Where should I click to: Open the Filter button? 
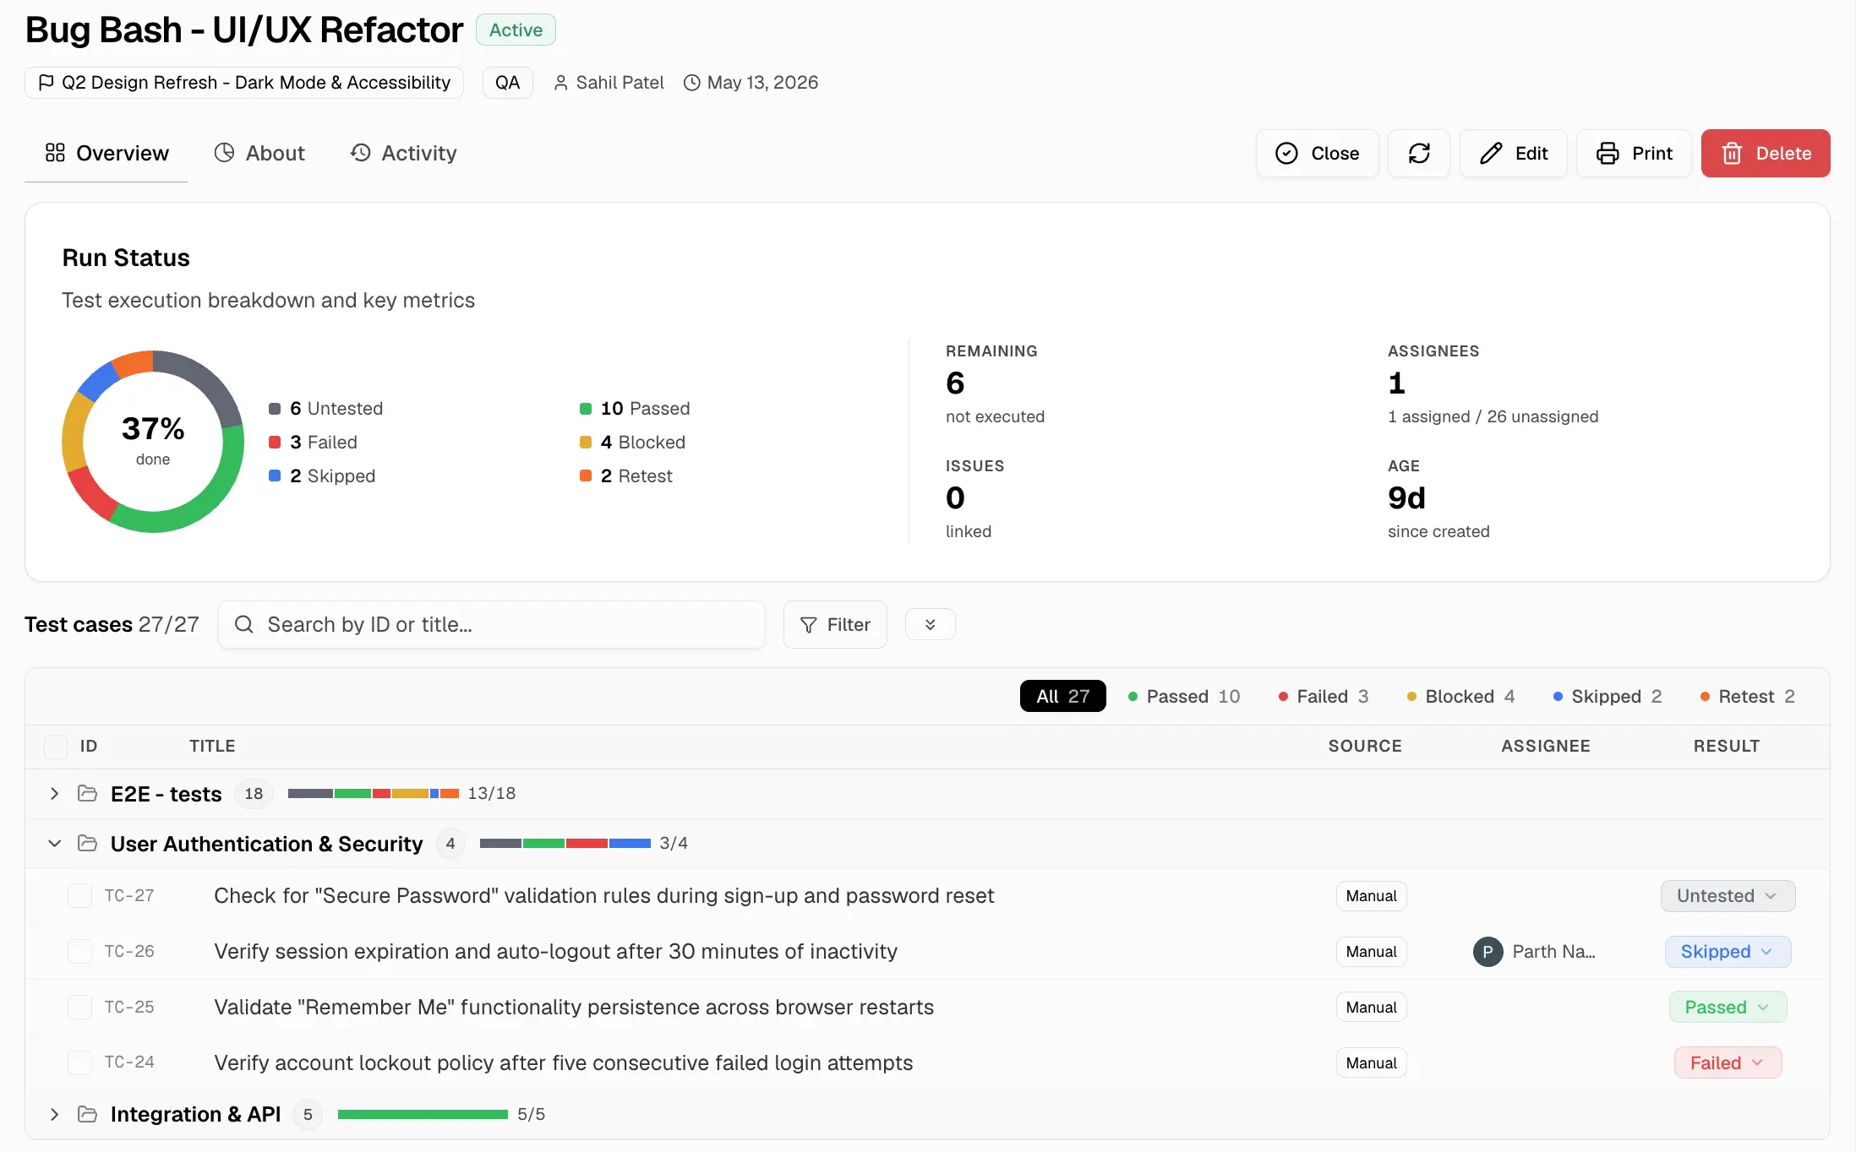tap(835, 624)
